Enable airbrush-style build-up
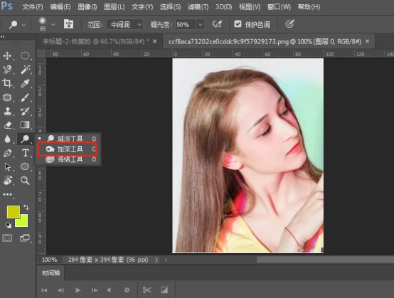 (217, 24)
